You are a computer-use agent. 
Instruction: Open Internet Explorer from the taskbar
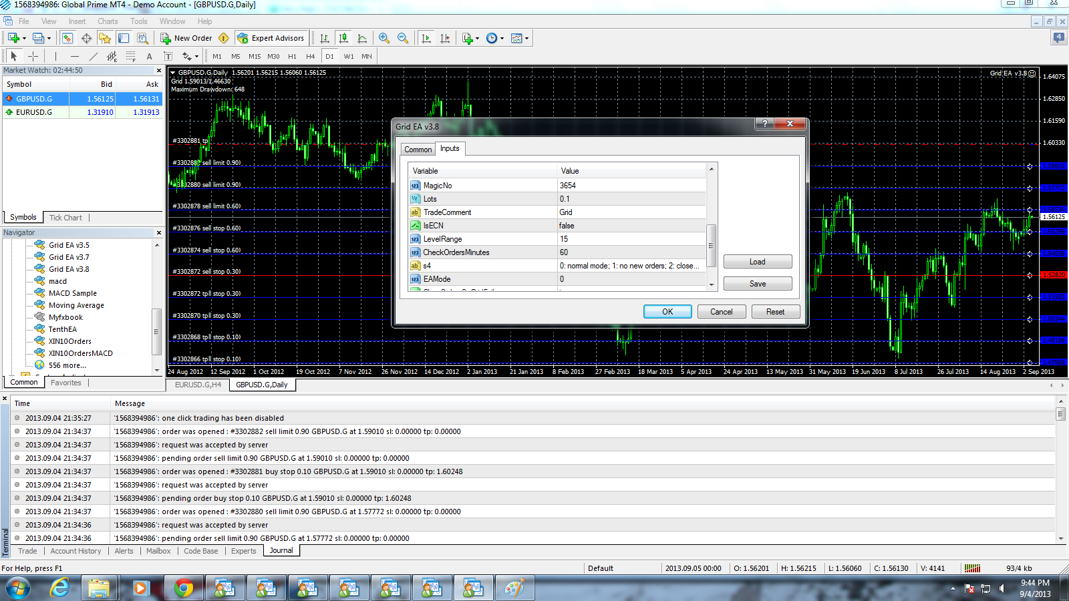tap(59, 588)
